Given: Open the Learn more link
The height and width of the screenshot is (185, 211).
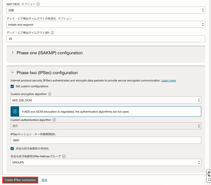Looking at the screenshot, I should (169, 80).
